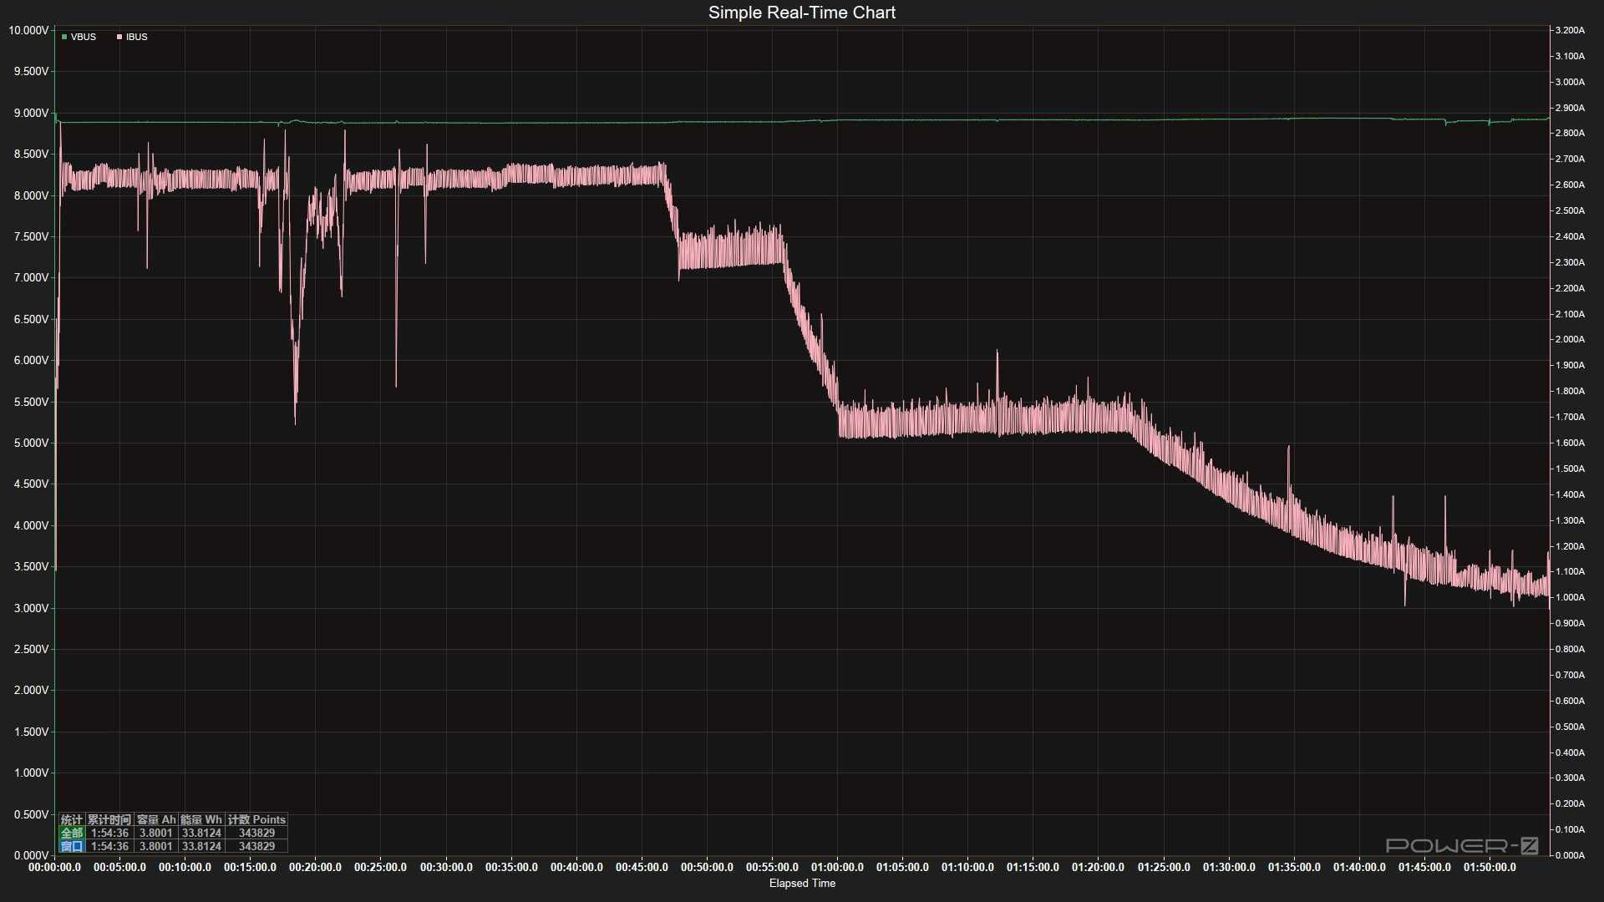Click the 33.8124 energy value in 全部 row
The height and width of the screenshot is (902, 1604).
(x=201, y=834)
